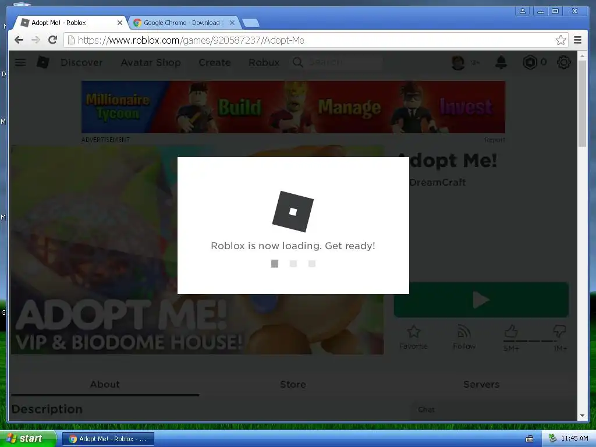Click the green Play button

481,300
